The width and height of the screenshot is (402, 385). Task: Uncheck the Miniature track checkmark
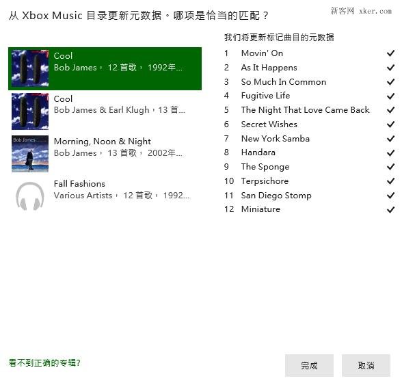[x=390, y=209]
